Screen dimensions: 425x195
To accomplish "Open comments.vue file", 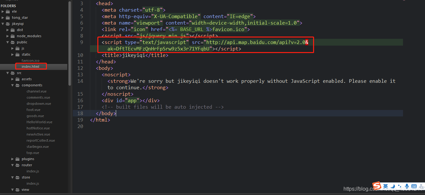I will [38, 97].
